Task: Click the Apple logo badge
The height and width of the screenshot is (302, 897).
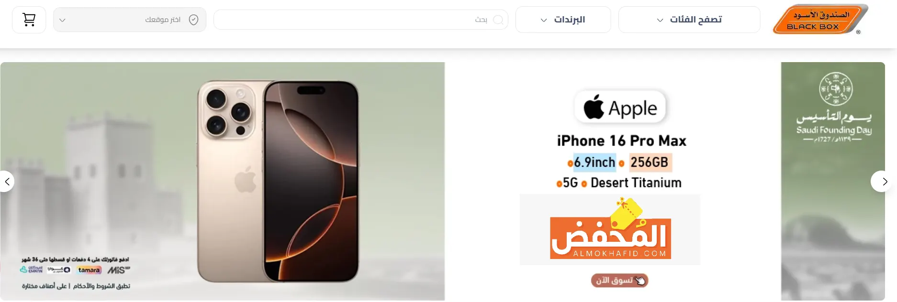Action: 620,108
